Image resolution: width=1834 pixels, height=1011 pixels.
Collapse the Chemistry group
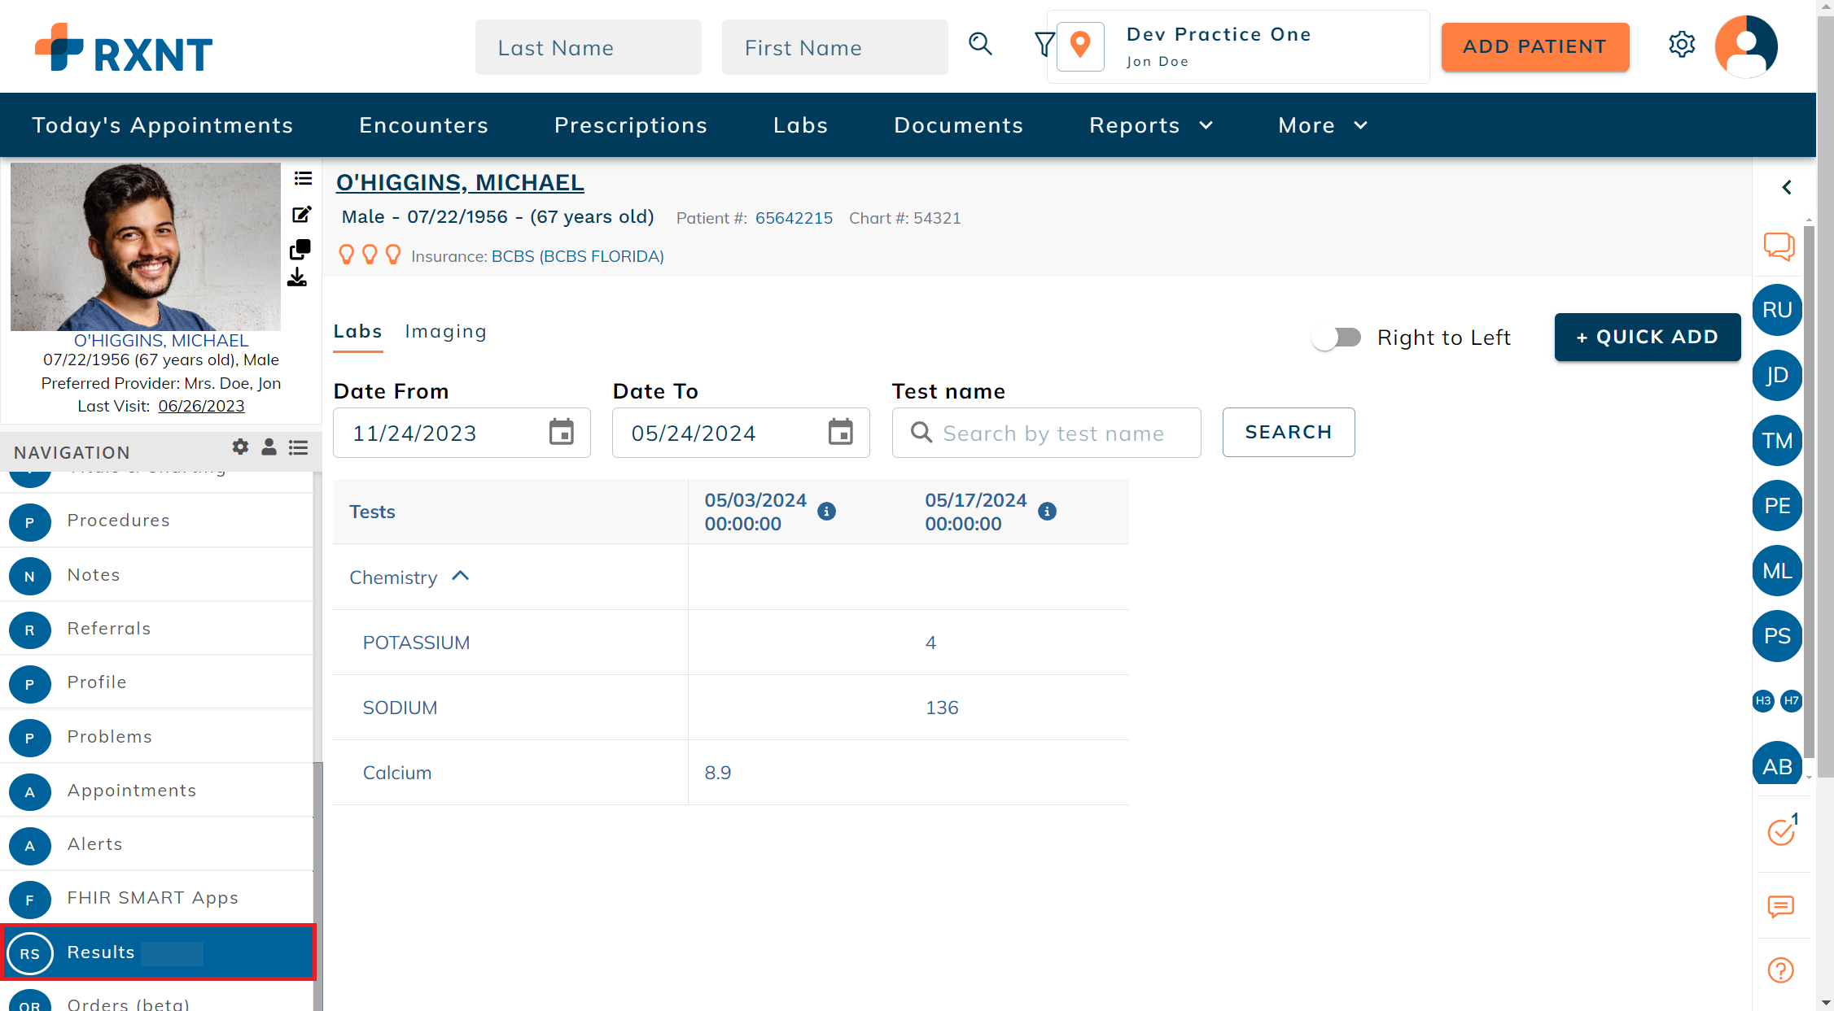[461, 576]
